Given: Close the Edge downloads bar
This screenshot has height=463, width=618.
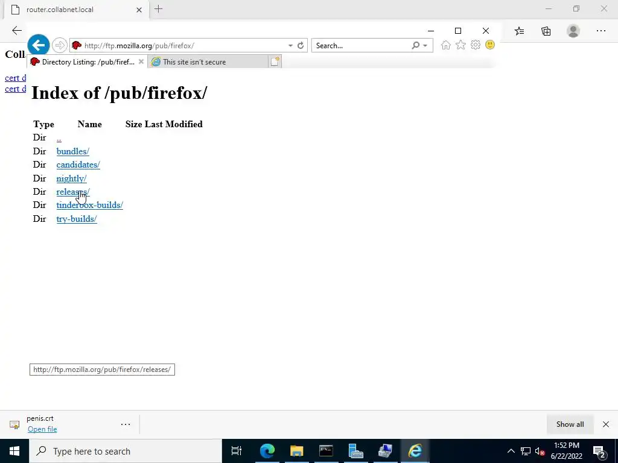Looking at the screenshot, I should pos(606,424).
